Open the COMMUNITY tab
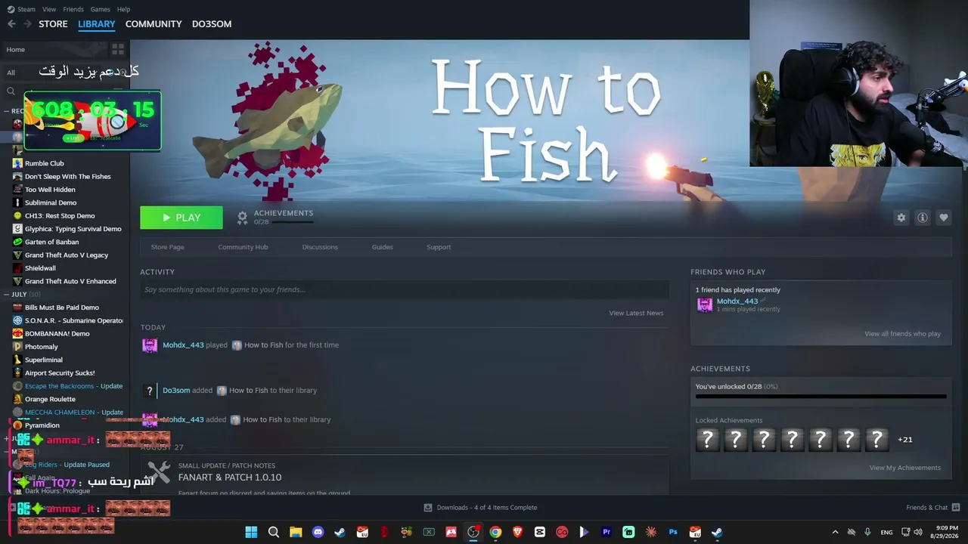 pyautogui.click(x=154, y=24)
